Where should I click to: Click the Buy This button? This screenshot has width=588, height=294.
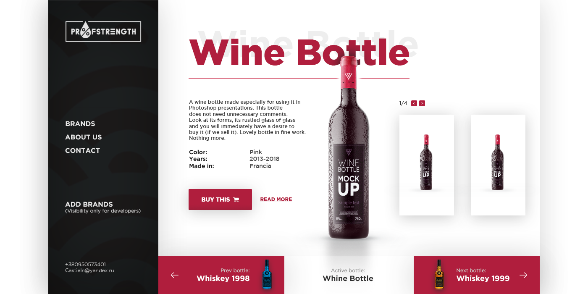point(220,199)
